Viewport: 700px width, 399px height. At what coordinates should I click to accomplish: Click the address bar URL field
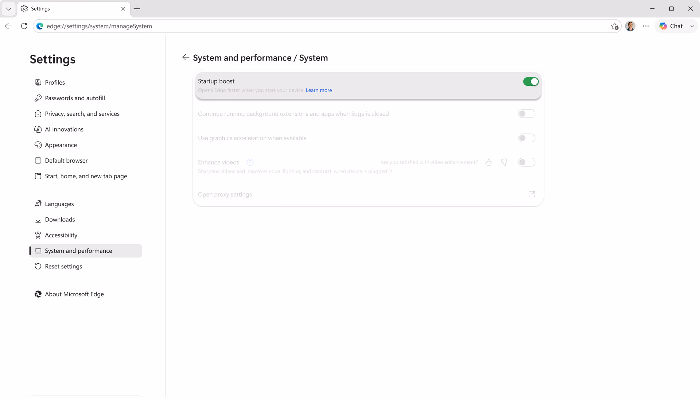(x=327, y=26)
